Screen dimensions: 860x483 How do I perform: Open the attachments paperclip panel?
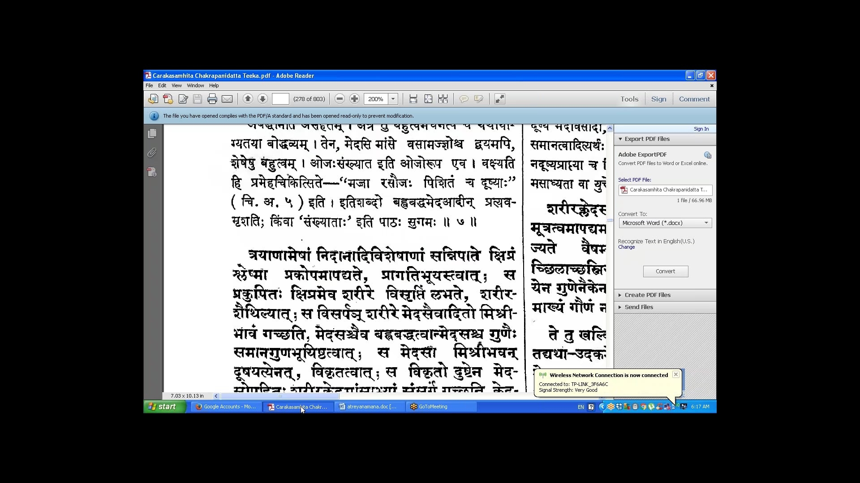click(152, 153)
